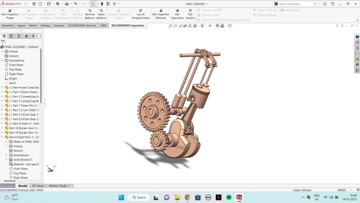Open Edit Operations
Screen dimensions: 360x203
(x=177, y=14)
